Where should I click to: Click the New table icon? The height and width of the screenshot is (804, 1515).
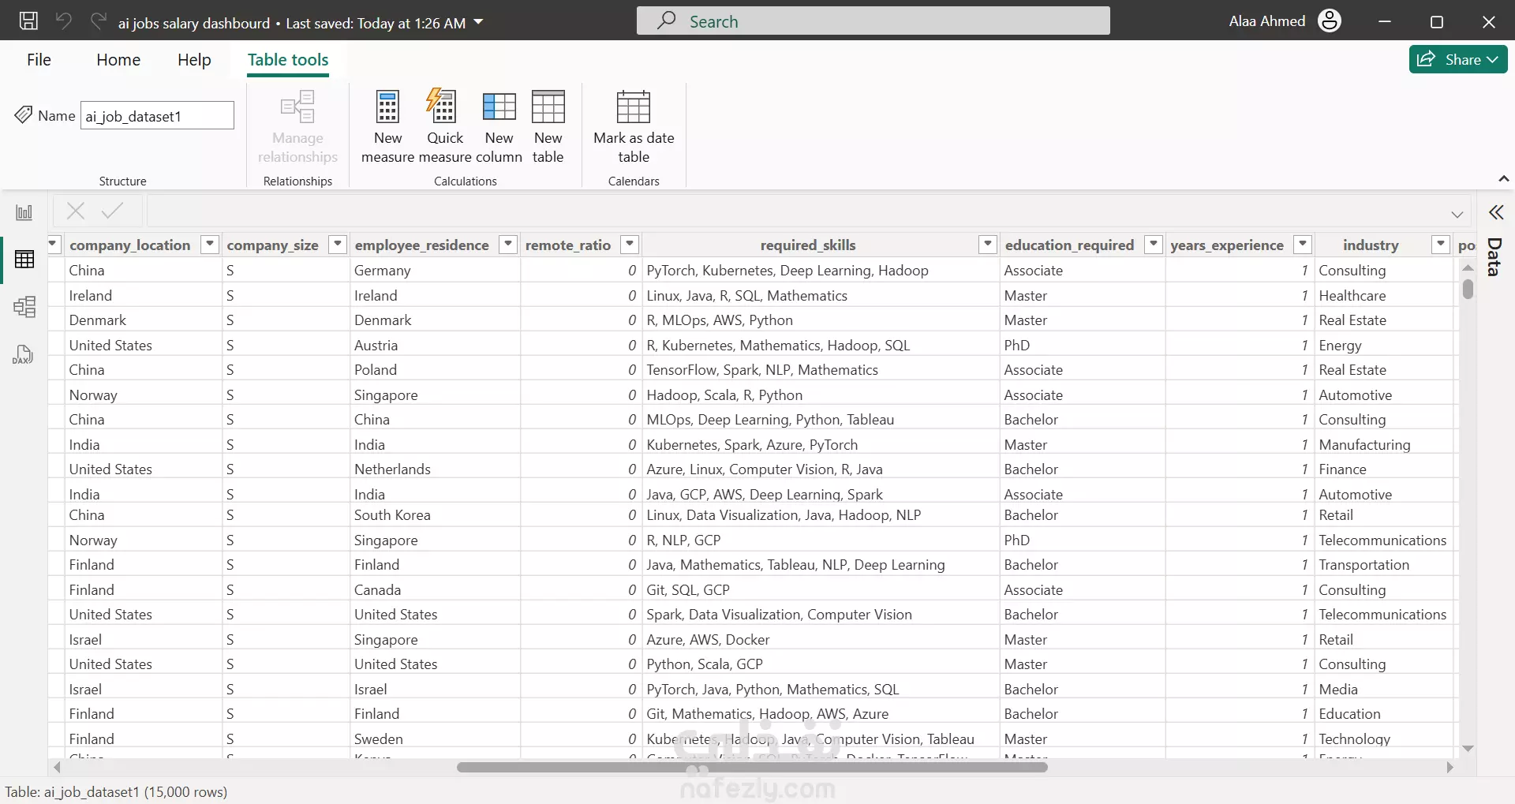click(x=548, y=107)
